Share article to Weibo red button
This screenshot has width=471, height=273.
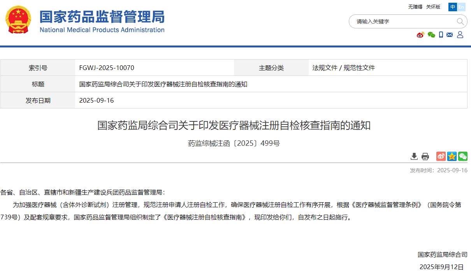[441, 156]
